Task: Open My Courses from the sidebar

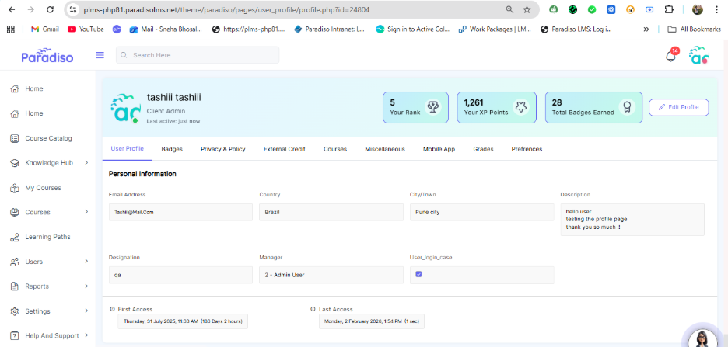Action: pyautogui.click(x=42, y=188)
